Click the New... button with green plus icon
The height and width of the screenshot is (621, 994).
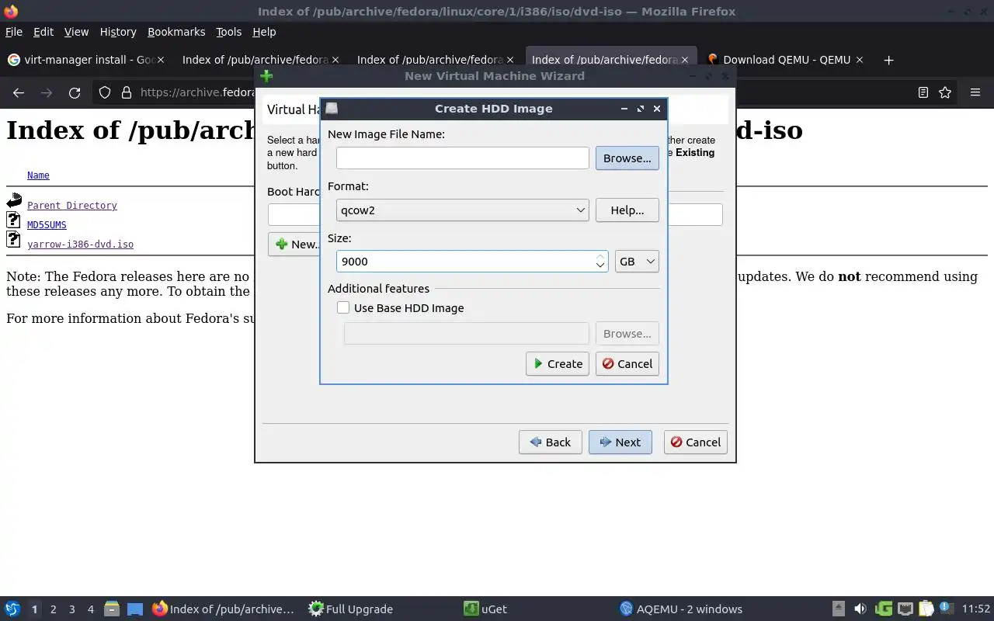[x=294, y=244]
